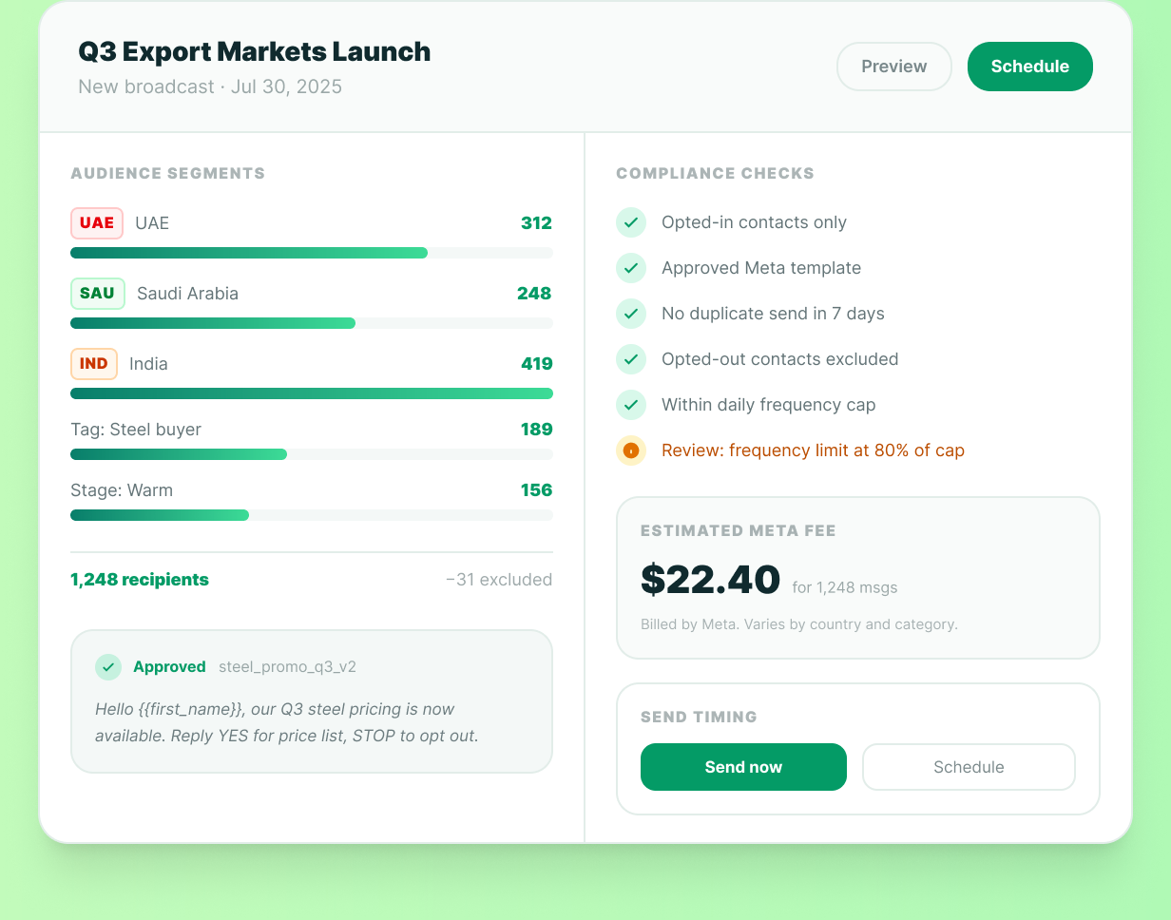Click the Approved Meta template text

[761, 268]
